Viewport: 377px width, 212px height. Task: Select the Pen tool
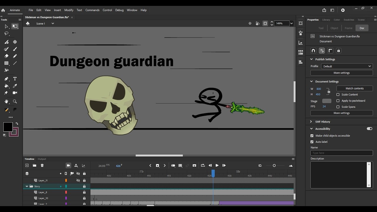pyautogui.click(x=6, y=79)
